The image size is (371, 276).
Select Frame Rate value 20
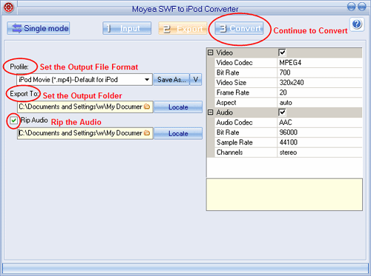[x=320, y=92]
